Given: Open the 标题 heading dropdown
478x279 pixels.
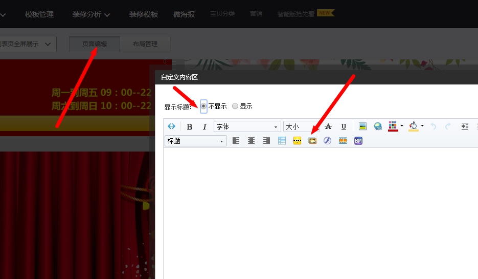Looking at the screenshot, I should point(195,141).
